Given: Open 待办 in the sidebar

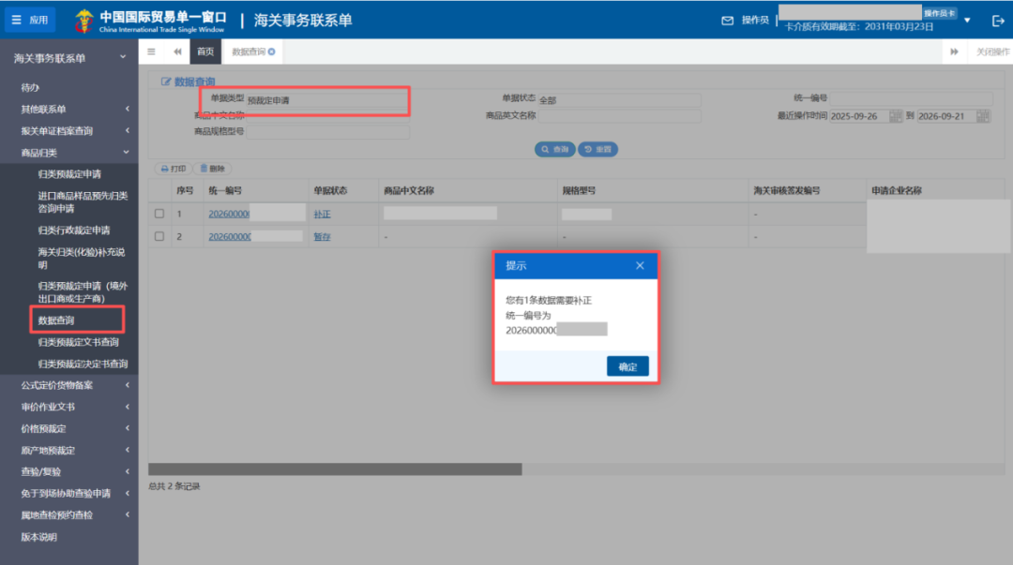Looking at the screenshot, I should (x=30, y=88).
